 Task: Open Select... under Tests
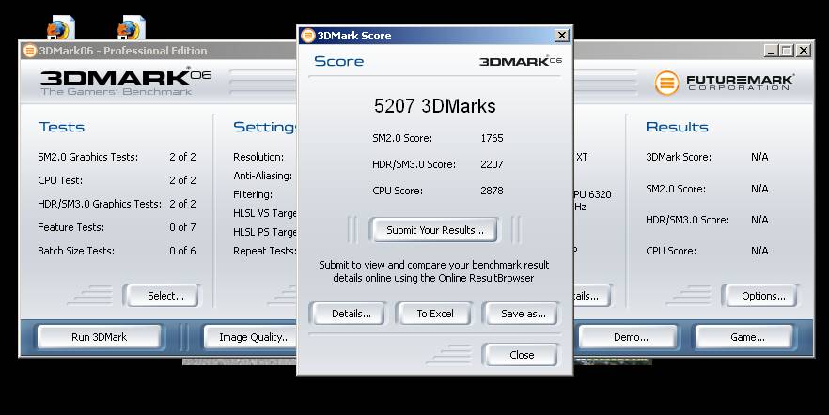(162, 296)
